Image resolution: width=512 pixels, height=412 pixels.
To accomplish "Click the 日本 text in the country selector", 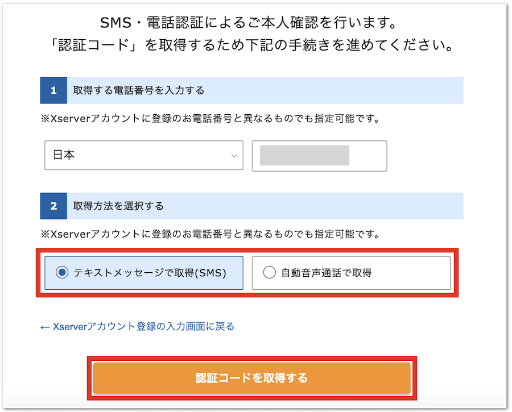I will click(x=64, y=156).
